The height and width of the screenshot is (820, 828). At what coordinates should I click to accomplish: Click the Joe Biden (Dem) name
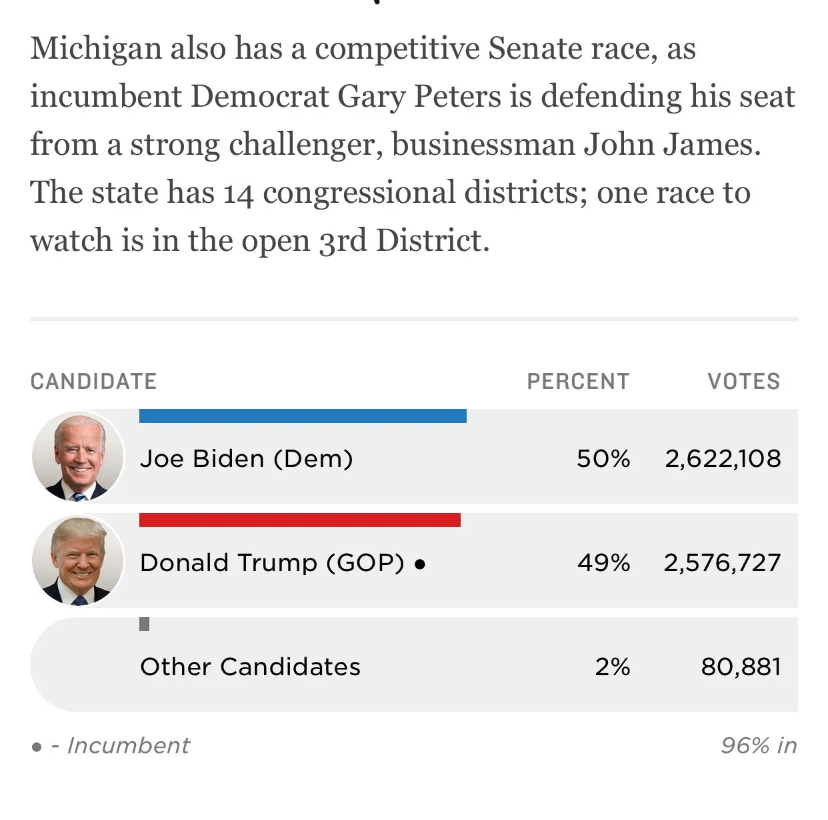pyautogui.click(x=246, y=459)
